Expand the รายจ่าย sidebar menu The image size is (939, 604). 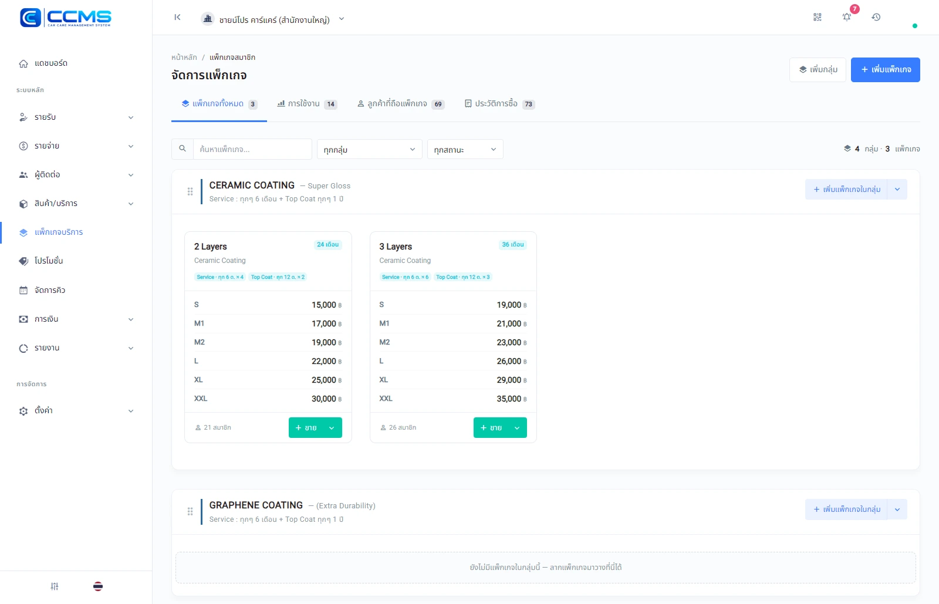(76, 146)
